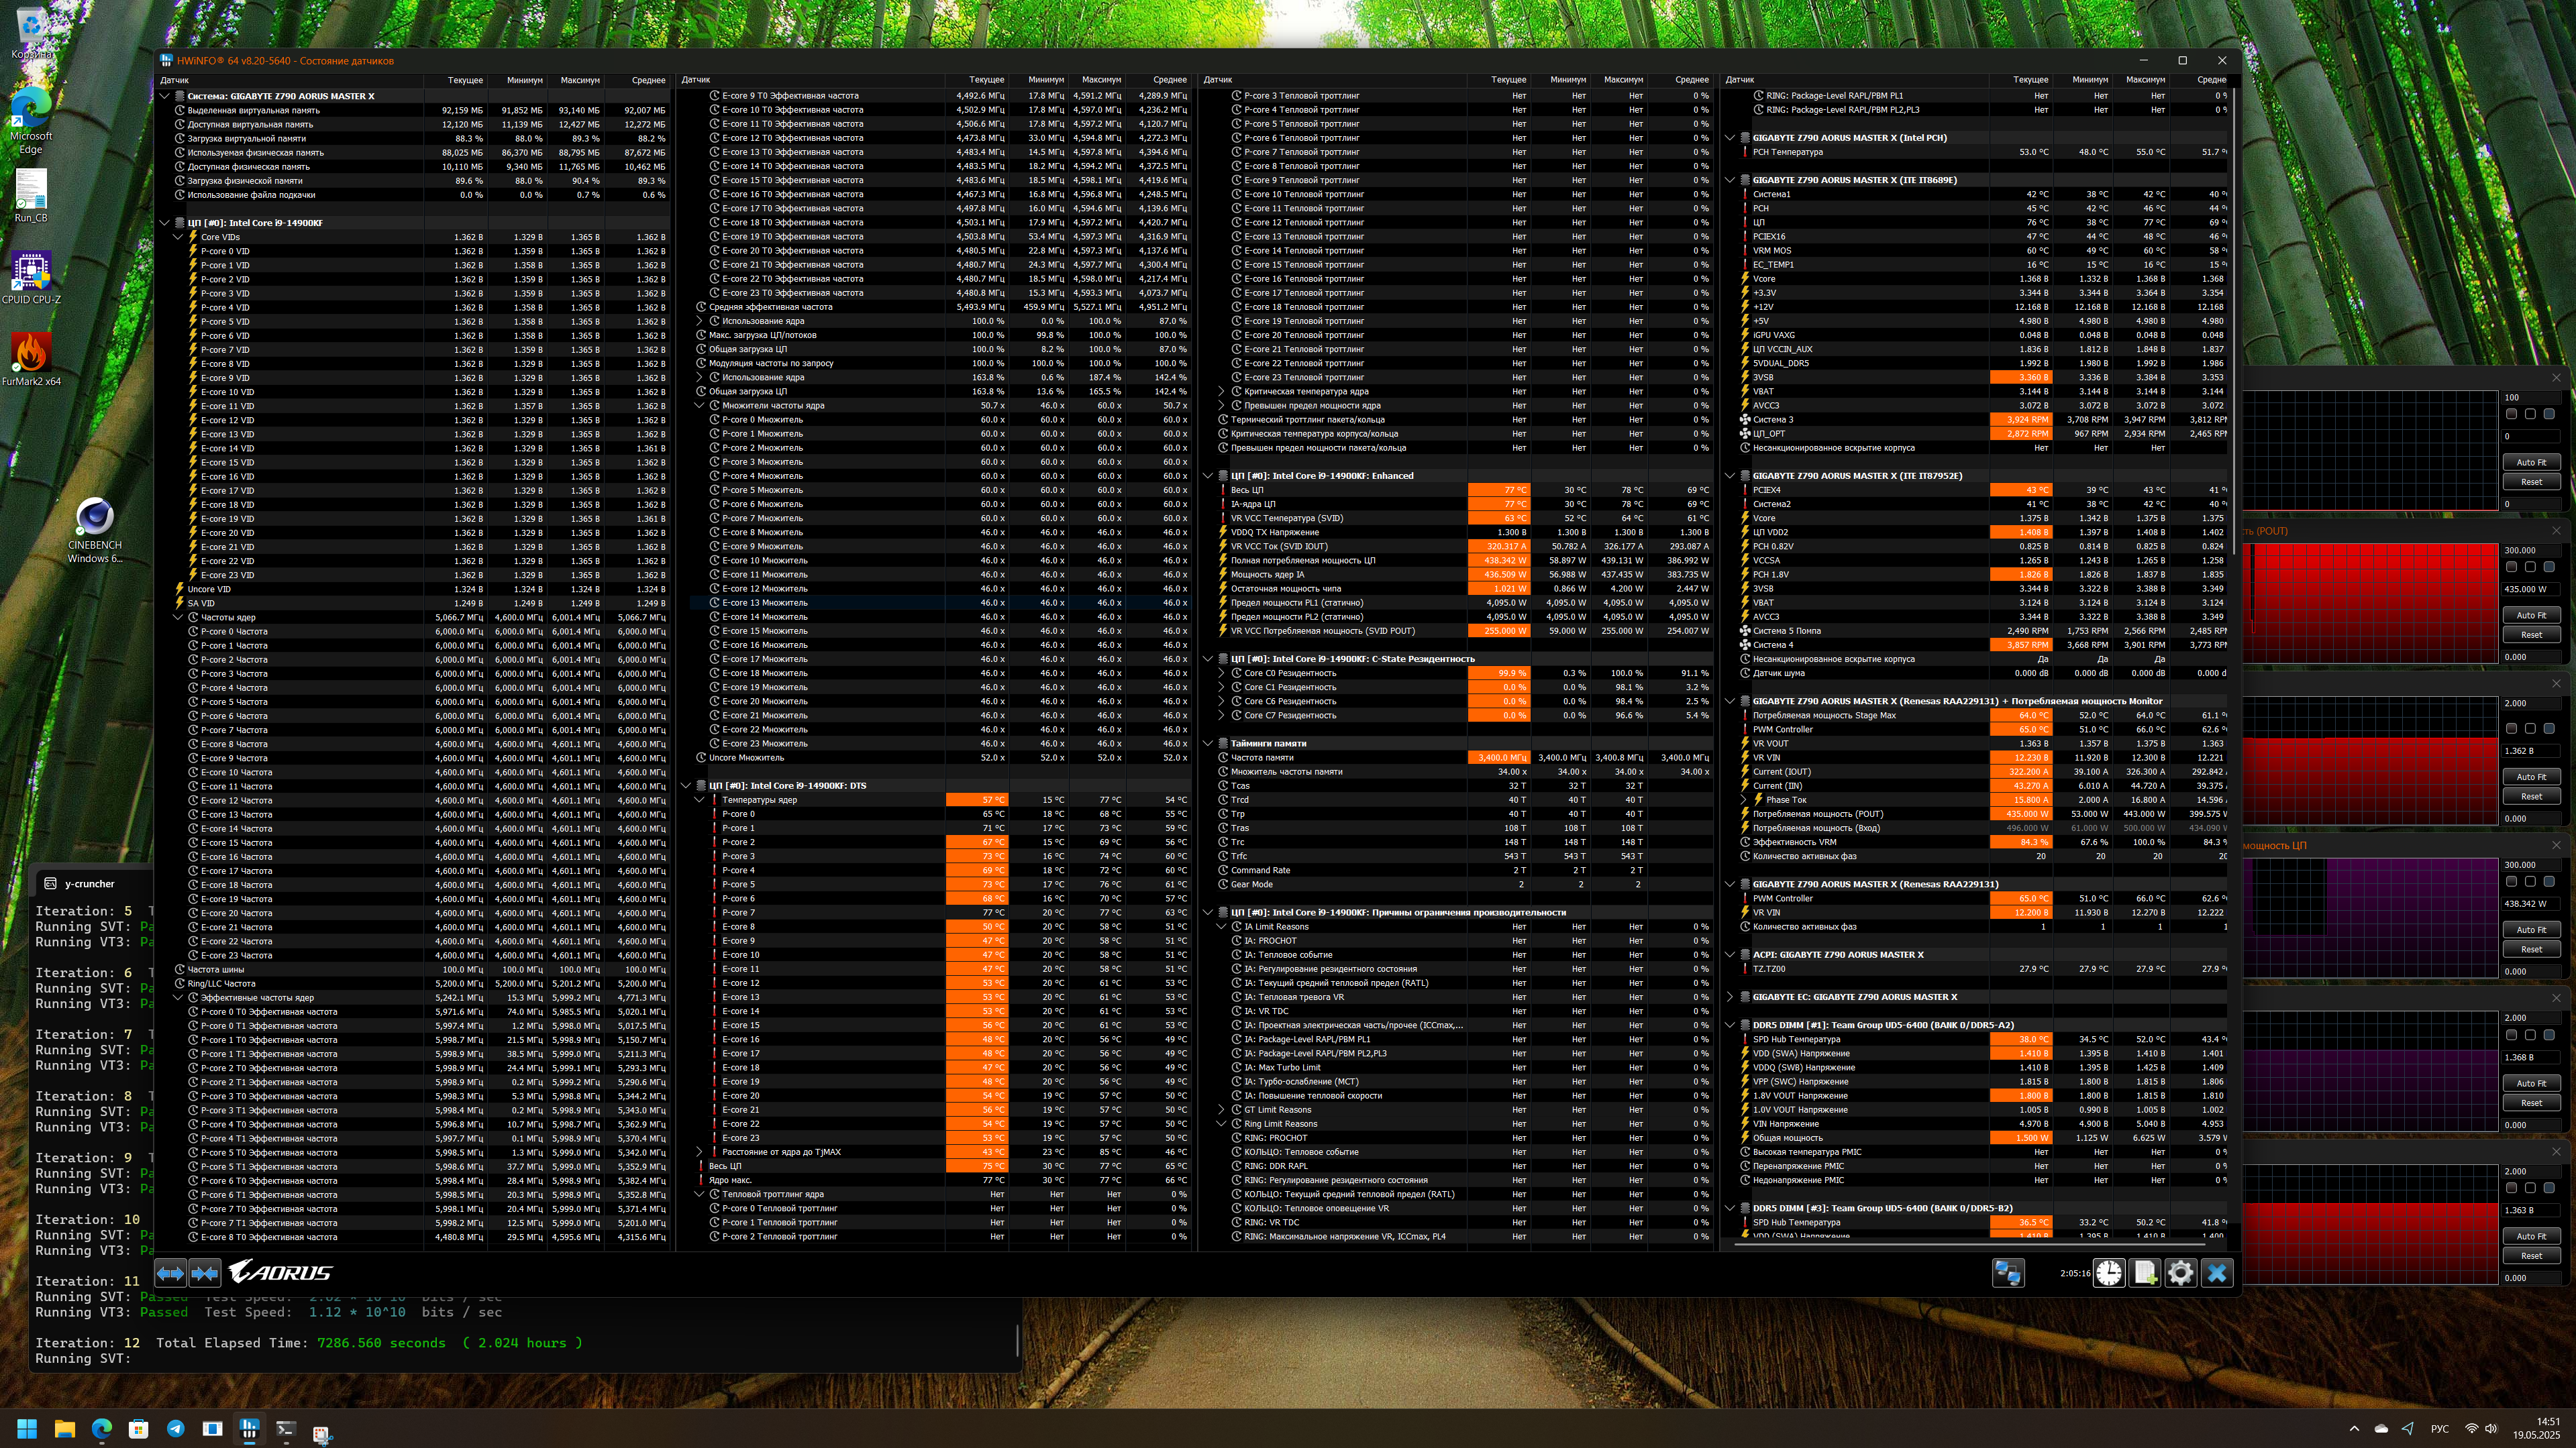Click the Максимум column header in first pane
The height and width of the screenshot is (1448, 2576).
coord(579,80)
